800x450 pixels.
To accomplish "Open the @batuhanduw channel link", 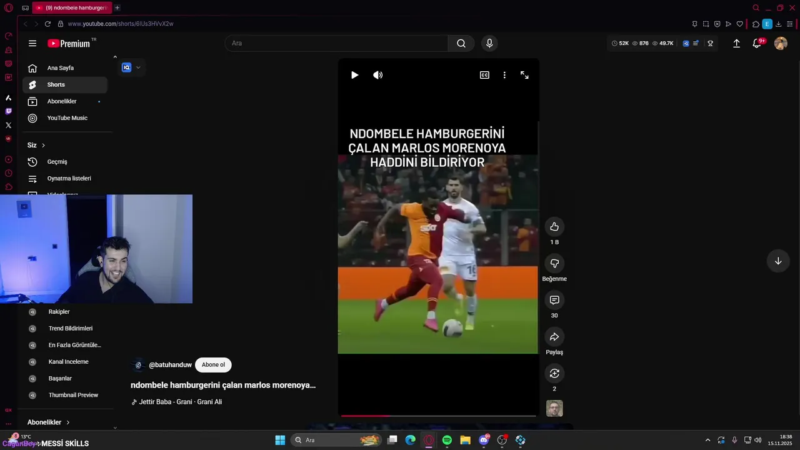I will (170, 365).
